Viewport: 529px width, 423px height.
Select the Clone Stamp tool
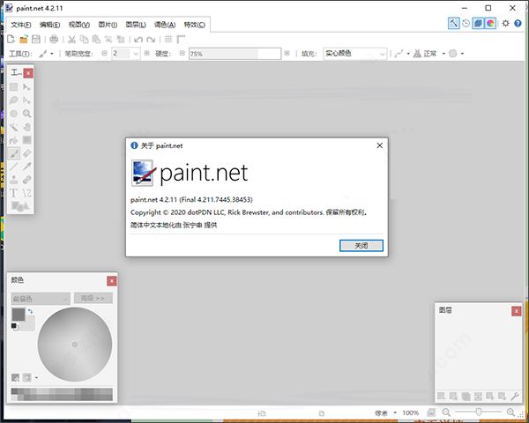[x=13, y=180]
